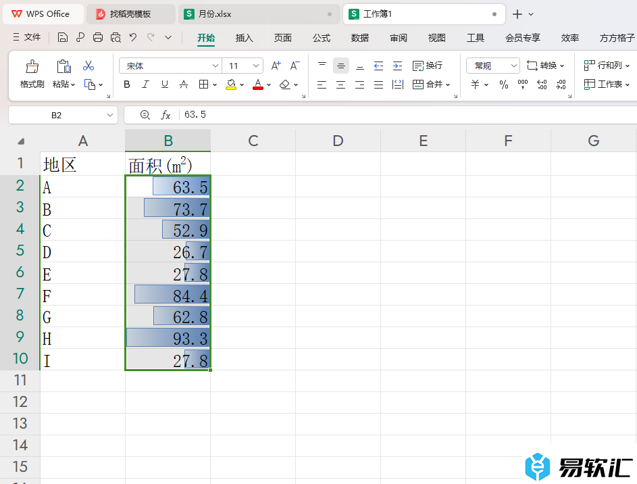Expand the quick access toolbar chevron
The width and height of the screenshot is (637, 484).
point(168,38)
